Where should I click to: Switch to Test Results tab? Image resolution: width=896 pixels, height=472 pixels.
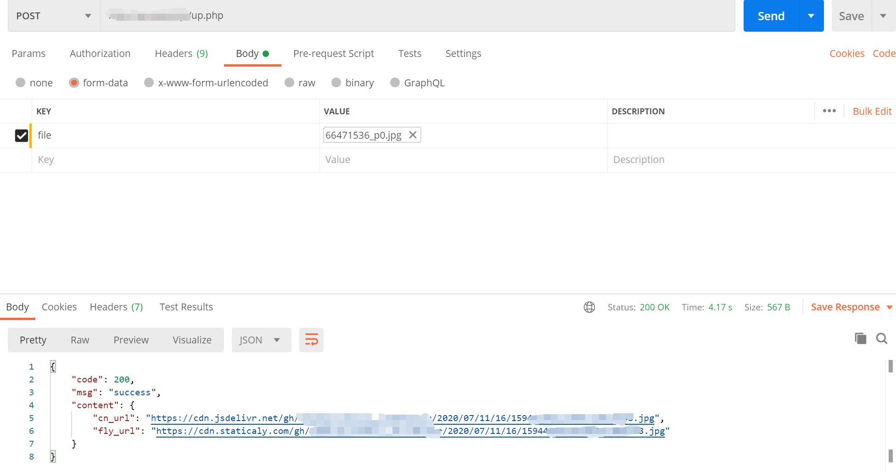[x=186, y=307]
